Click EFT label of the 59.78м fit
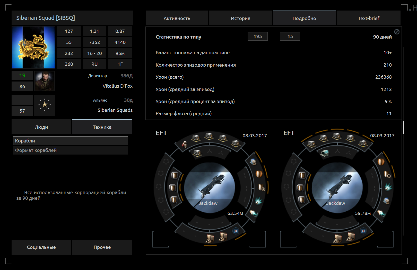 coord(289,133)
